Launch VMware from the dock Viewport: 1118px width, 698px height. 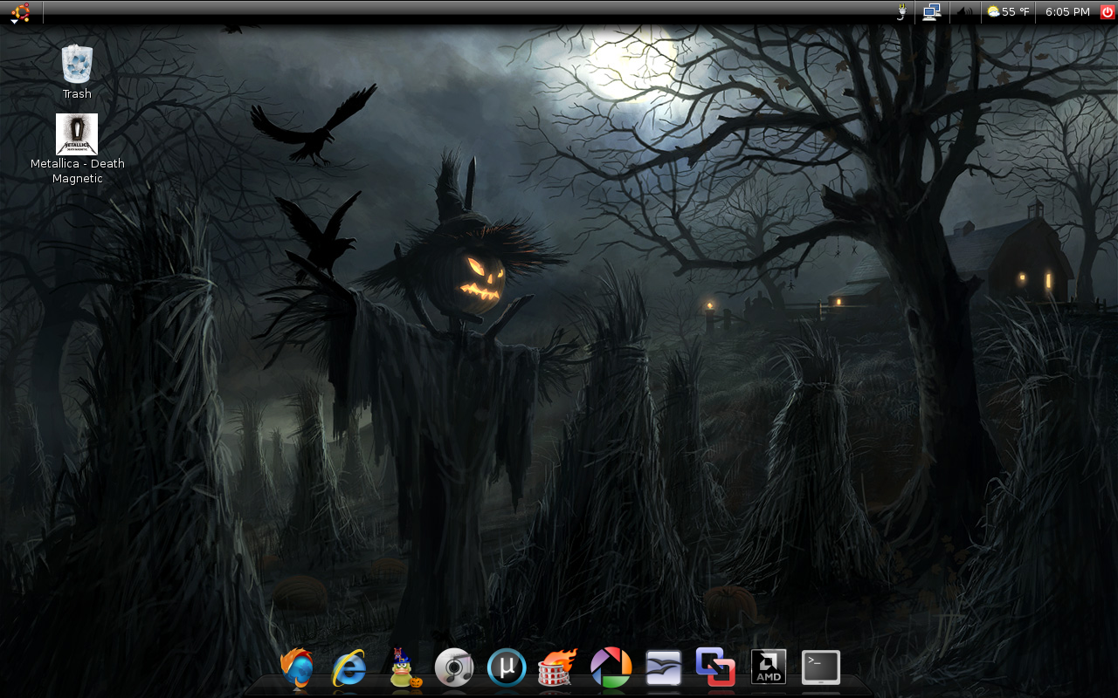coord(715,667)
